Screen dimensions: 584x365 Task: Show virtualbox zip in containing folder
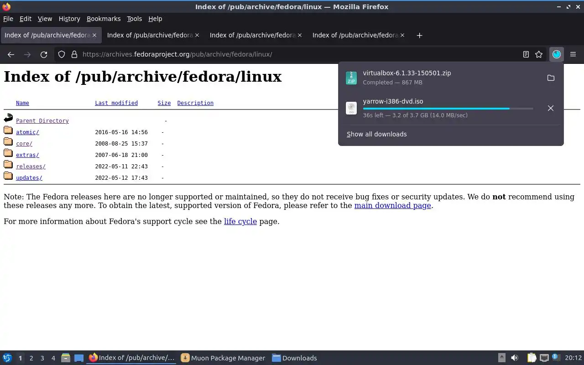pos(551,78)
